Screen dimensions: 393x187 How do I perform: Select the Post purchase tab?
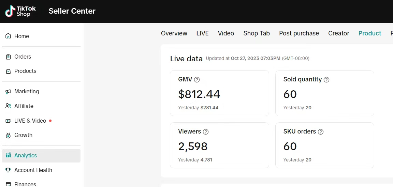[299, 33]
